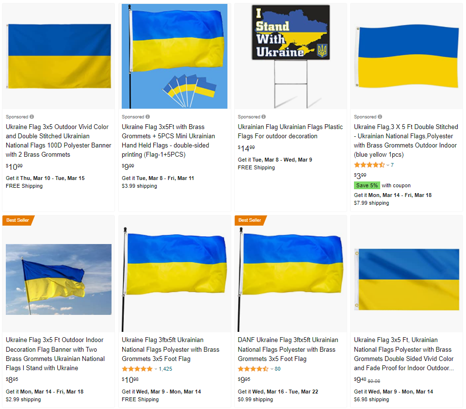Viewport: 466px width, 409px height.
Task: Click Sponsored info icon on first product
Action: pyautogui.click(x=32, y=117)
